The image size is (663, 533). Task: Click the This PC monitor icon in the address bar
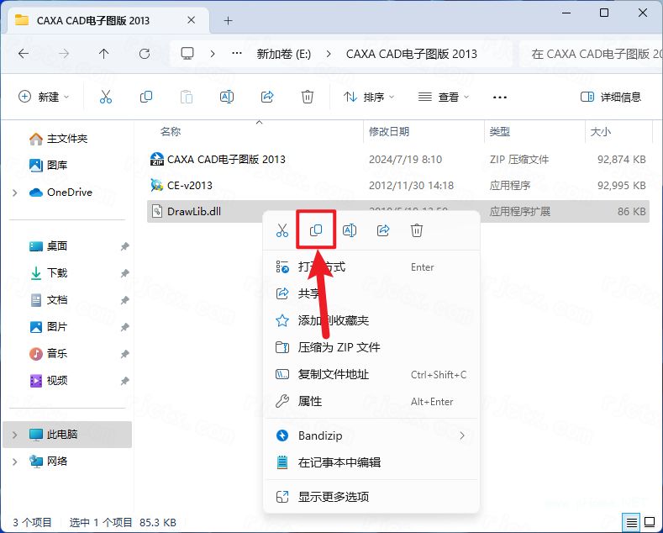click(x=187, y=53)
